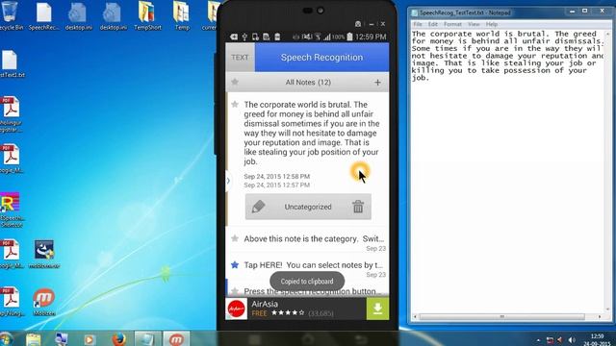
Task: Open the Windows Start menu
Action: [x=6, y=339]
